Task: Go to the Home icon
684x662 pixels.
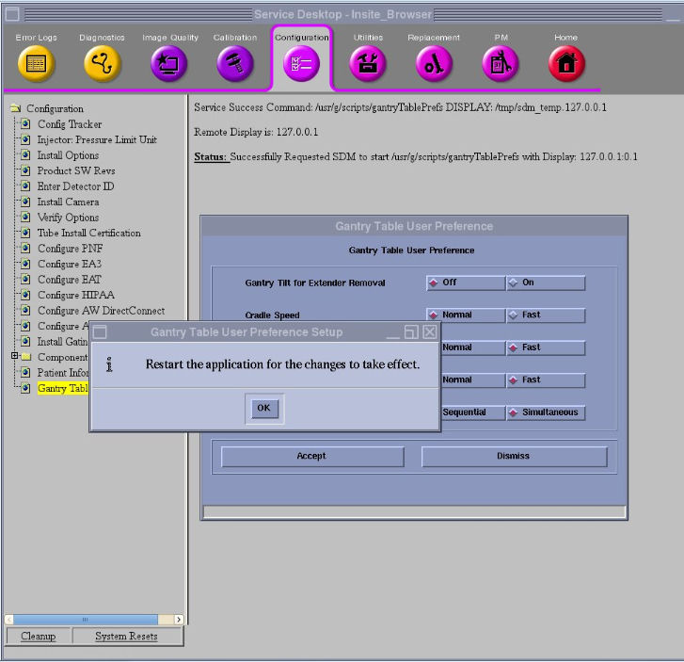Action: [x=566, y=64]
